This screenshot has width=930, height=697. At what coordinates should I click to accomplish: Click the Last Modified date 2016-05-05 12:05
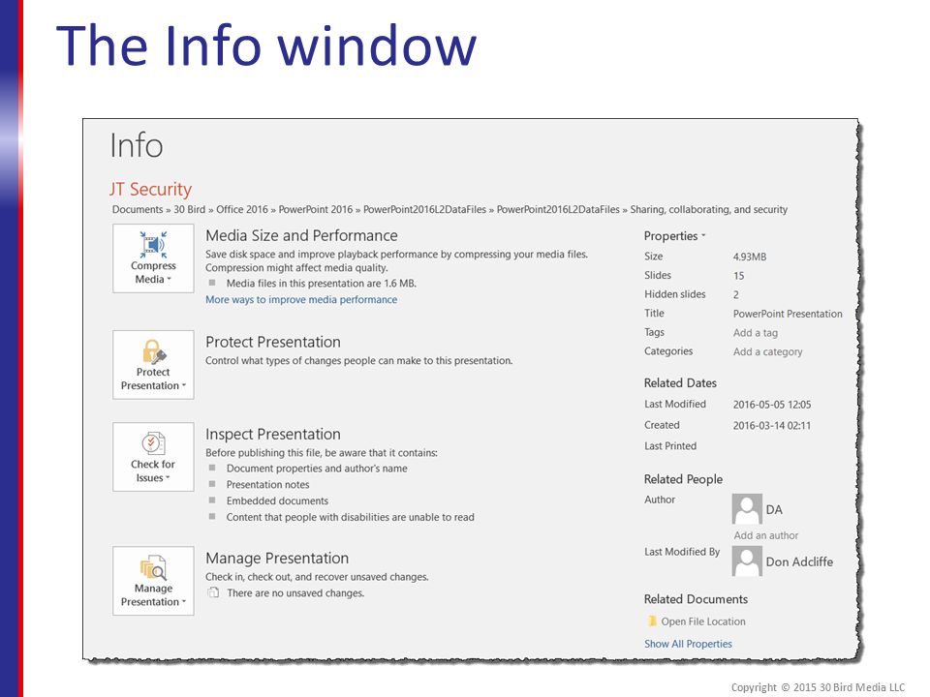click(x=772, y=405)
